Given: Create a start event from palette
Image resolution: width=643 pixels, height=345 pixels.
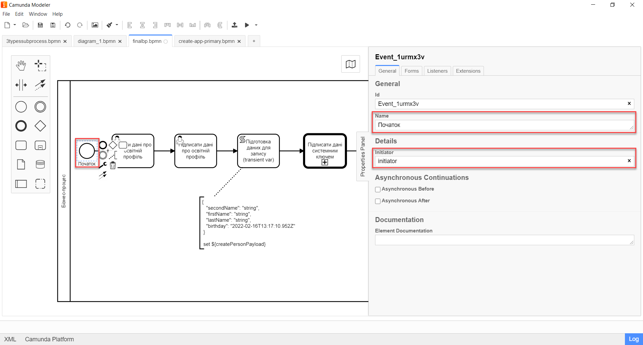Looking at the screenshot, I should (x=21, y=107).
